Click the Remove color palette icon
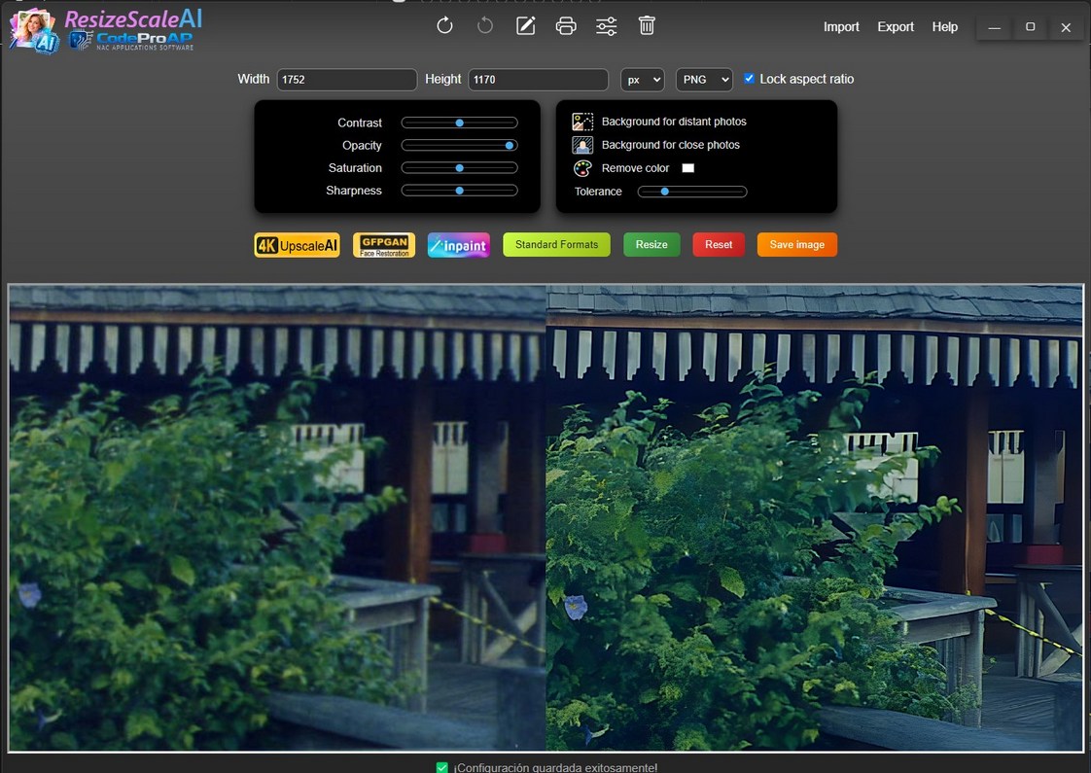 point(582,168)
